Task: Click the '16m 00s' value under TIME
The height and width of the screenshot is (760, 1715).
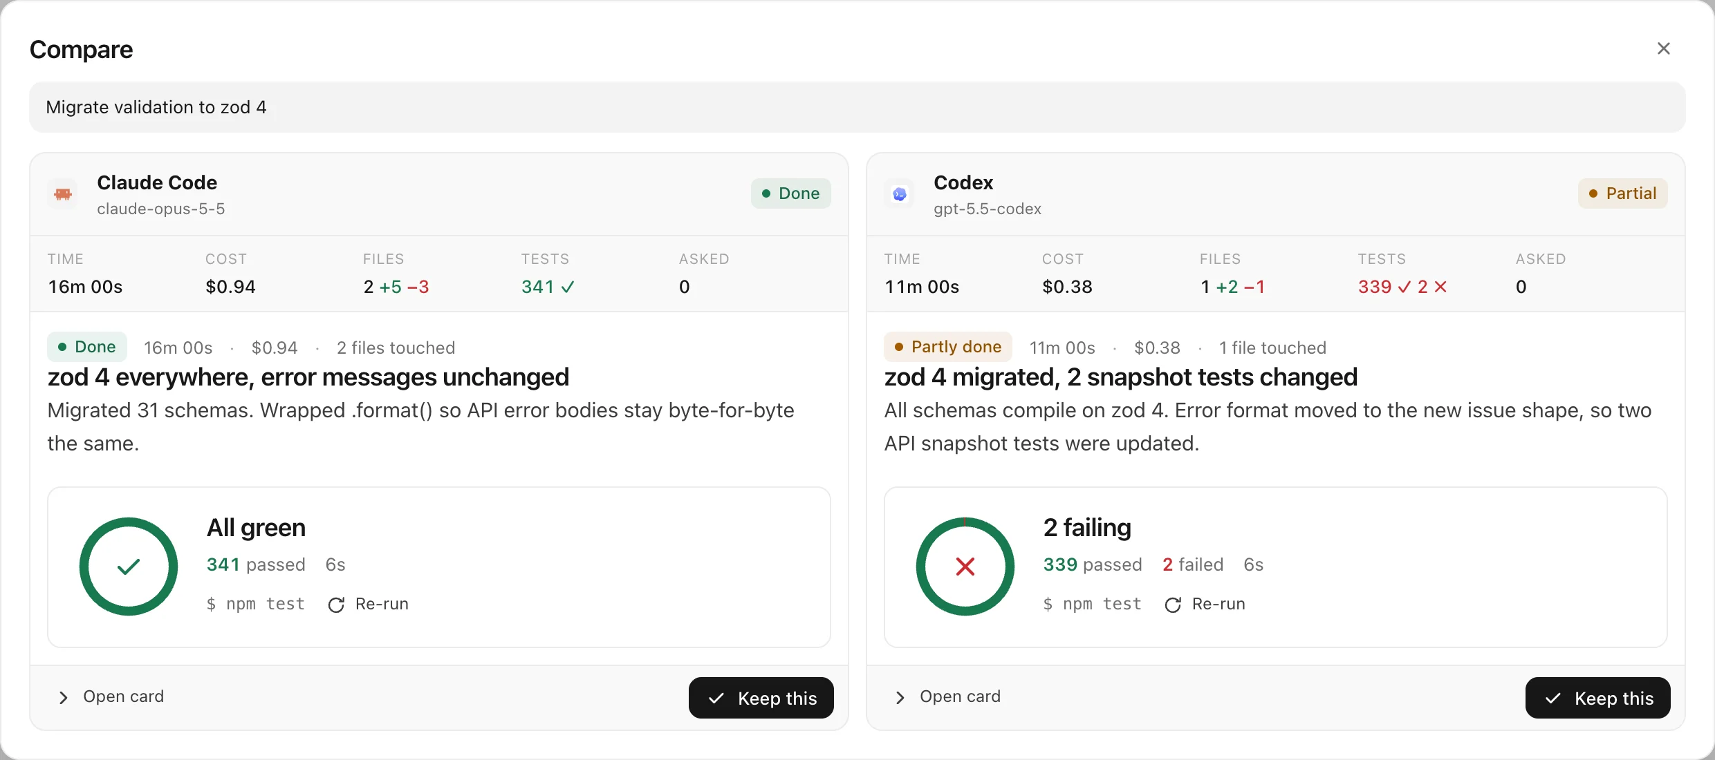Action: [85, 287]
